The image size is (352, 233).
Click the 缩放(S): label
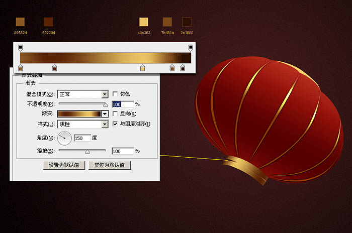point(46,151)
